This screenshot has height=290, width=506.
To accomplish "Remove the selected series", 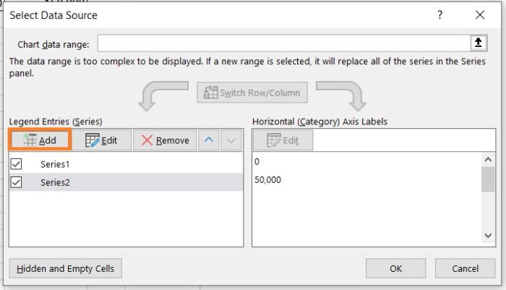I will [165, 140].
